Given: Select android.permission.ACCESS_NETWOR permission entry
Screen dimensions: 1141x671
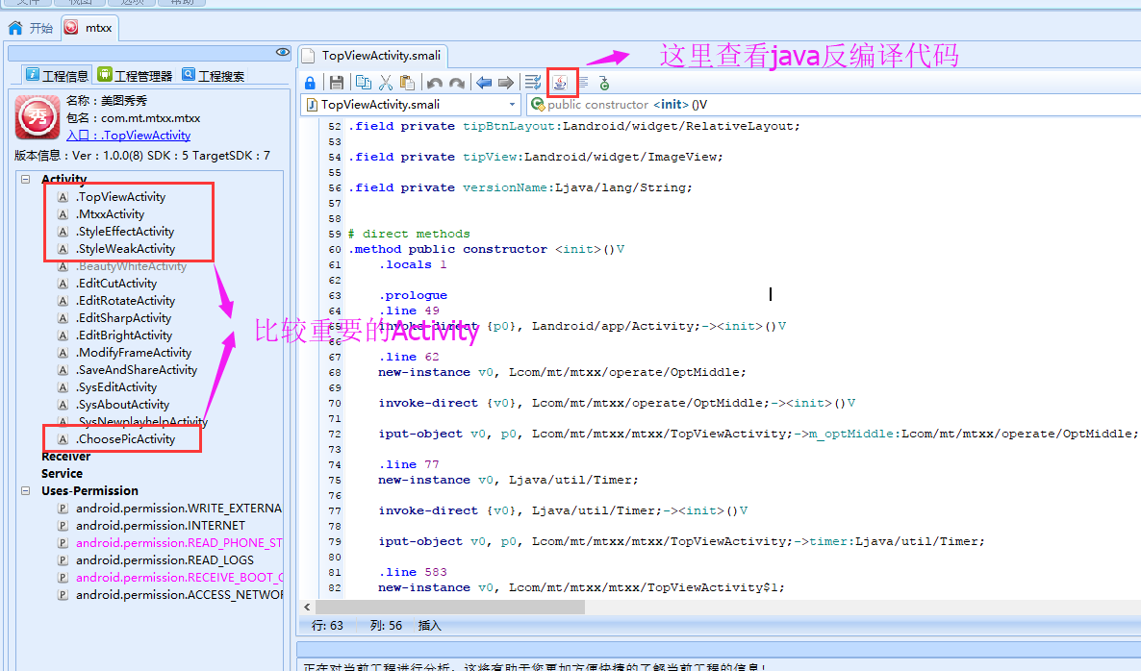Looking at the screenshot, I should click(178, 595).
